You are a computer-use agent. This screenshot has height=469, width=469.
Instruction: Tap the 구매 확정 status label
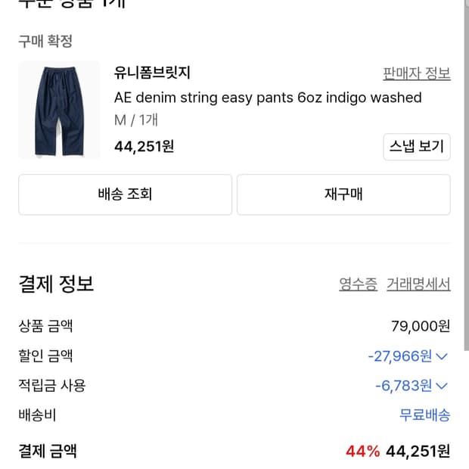click(45, 42)
